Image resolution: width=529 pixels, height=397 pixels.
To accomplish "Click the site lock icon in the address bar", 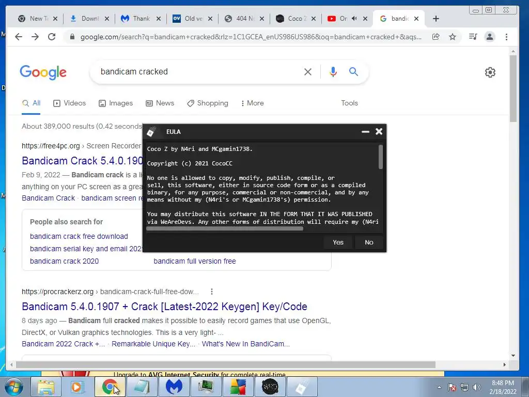I will point(72,37).
